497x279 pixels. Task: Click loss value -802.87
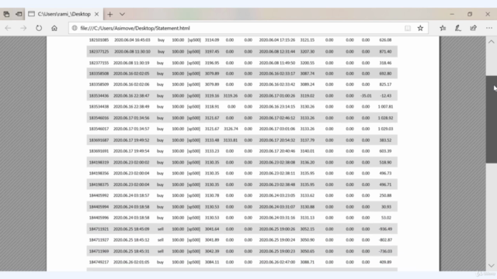(385, 240)
